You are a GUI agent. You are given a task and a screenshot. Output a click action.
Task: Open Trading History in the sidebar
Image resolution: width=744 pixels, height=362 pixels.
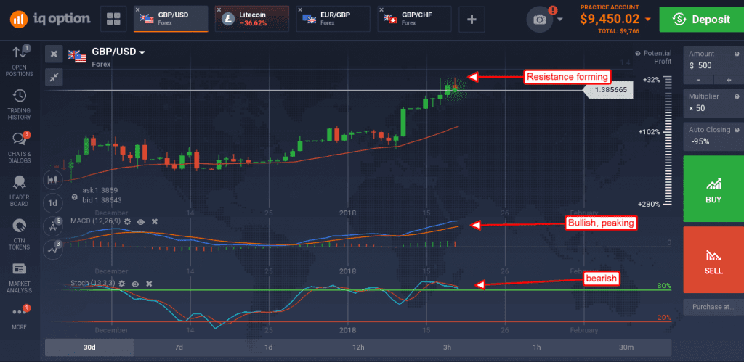(19, 104)
